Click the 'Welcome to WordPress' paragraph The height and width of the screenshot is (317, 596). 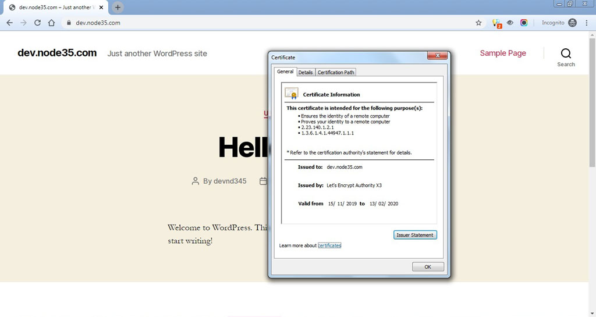point(218,234)
